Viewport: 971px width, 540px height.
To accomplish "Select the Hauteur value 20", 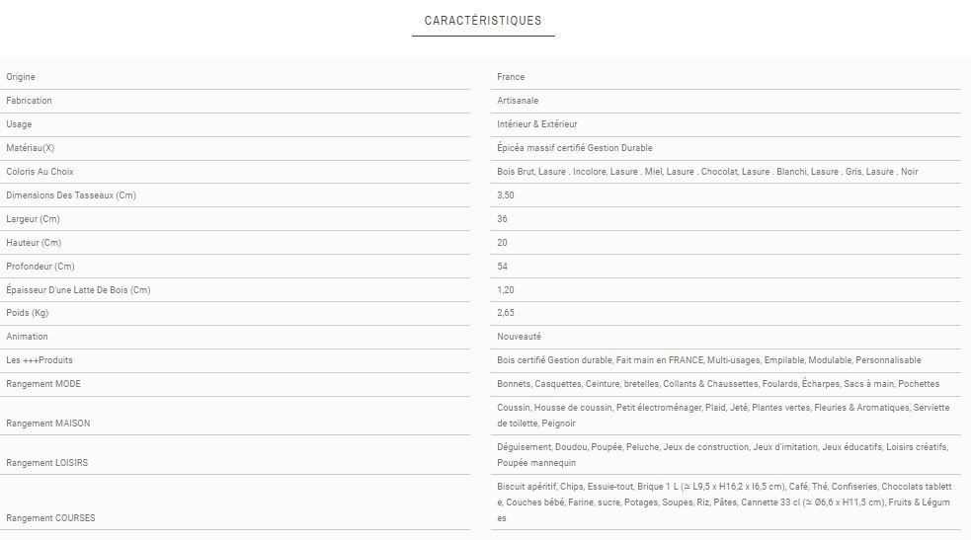I will click(x=503, y=243).
